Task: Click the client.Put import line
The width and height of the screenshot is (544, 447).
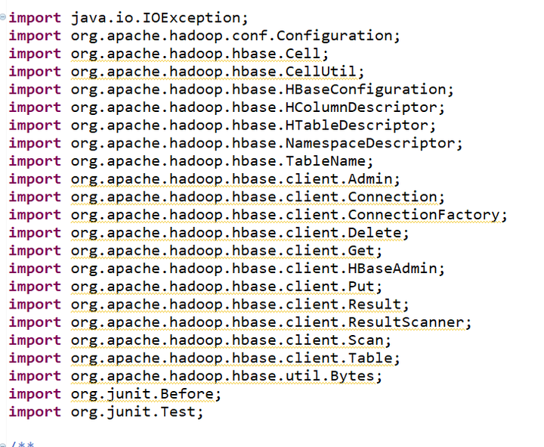Action: (x=227, y=287)
